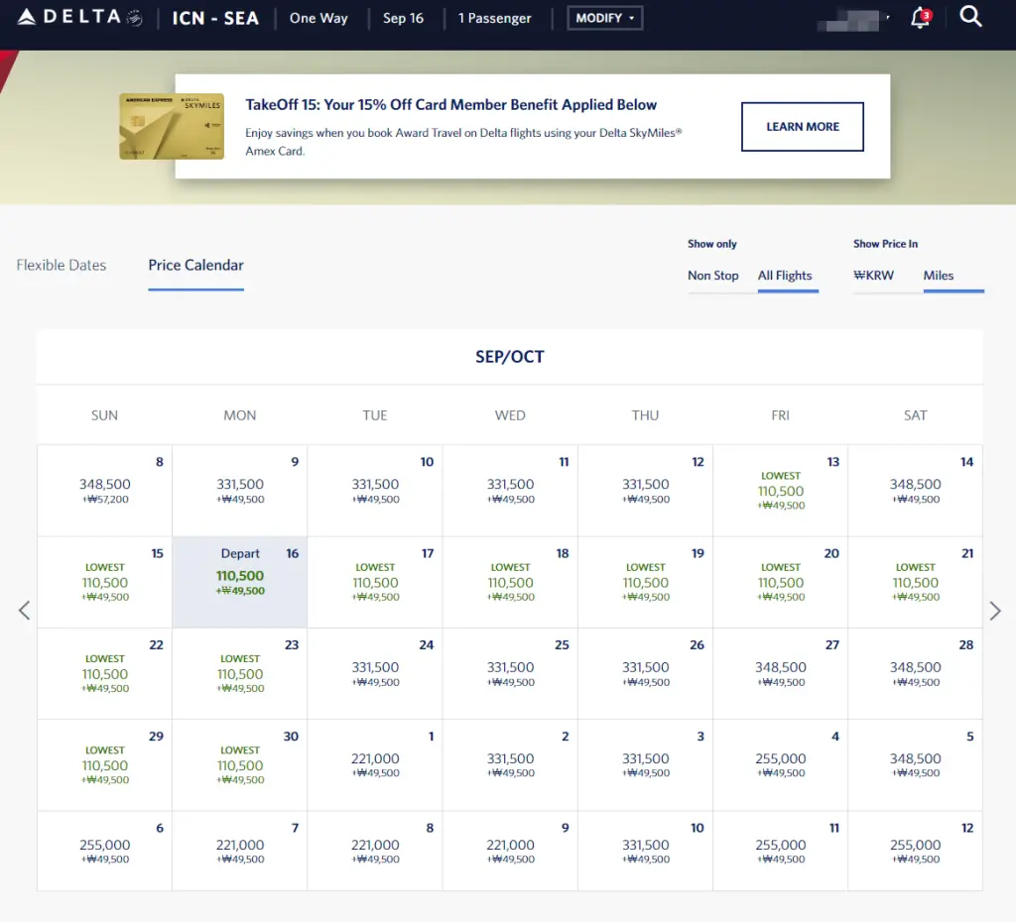
Task: Advance to next calendar weeks arrow
Action: click(x=995, y=611)
